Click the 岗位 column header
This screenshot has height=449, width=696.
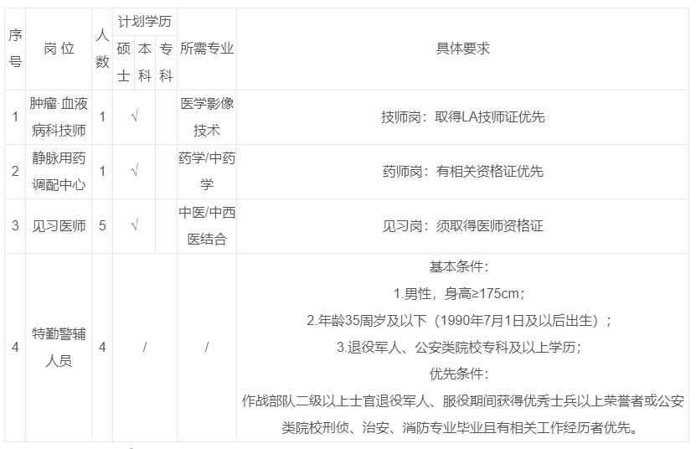point(59,49)
